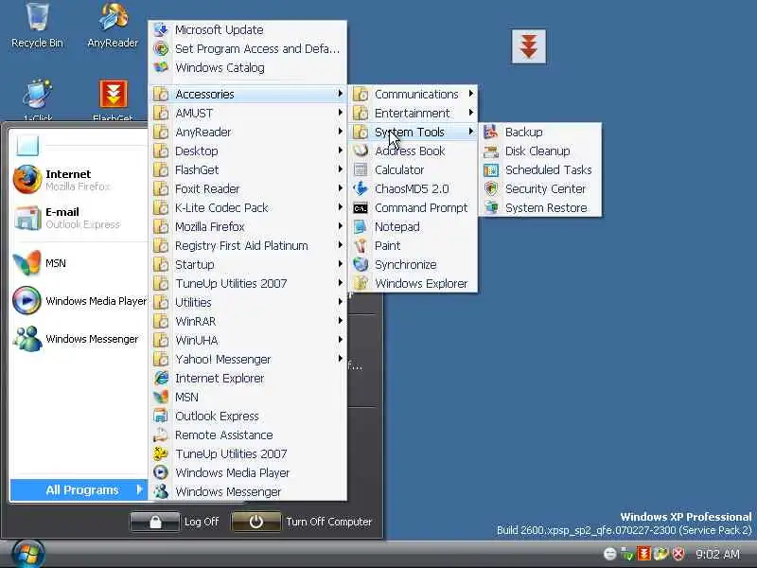Click the Calculator icon
This screenshot has height=568, width=757.
(361, 170)
